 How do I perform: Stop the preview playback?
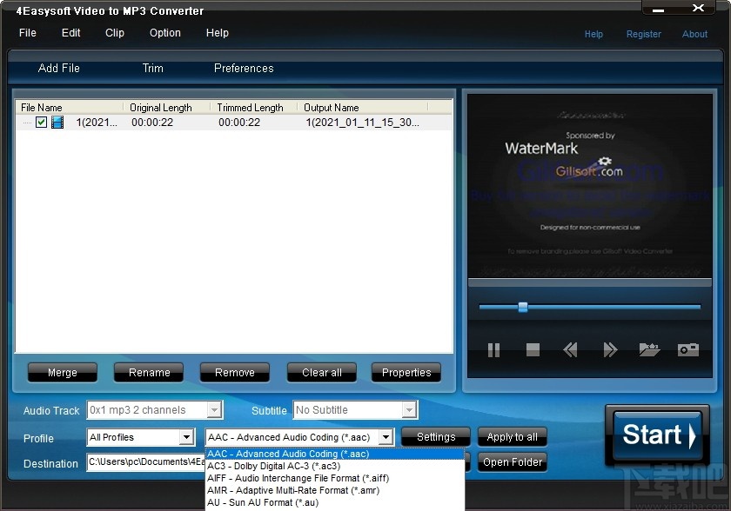click(532, 349)
